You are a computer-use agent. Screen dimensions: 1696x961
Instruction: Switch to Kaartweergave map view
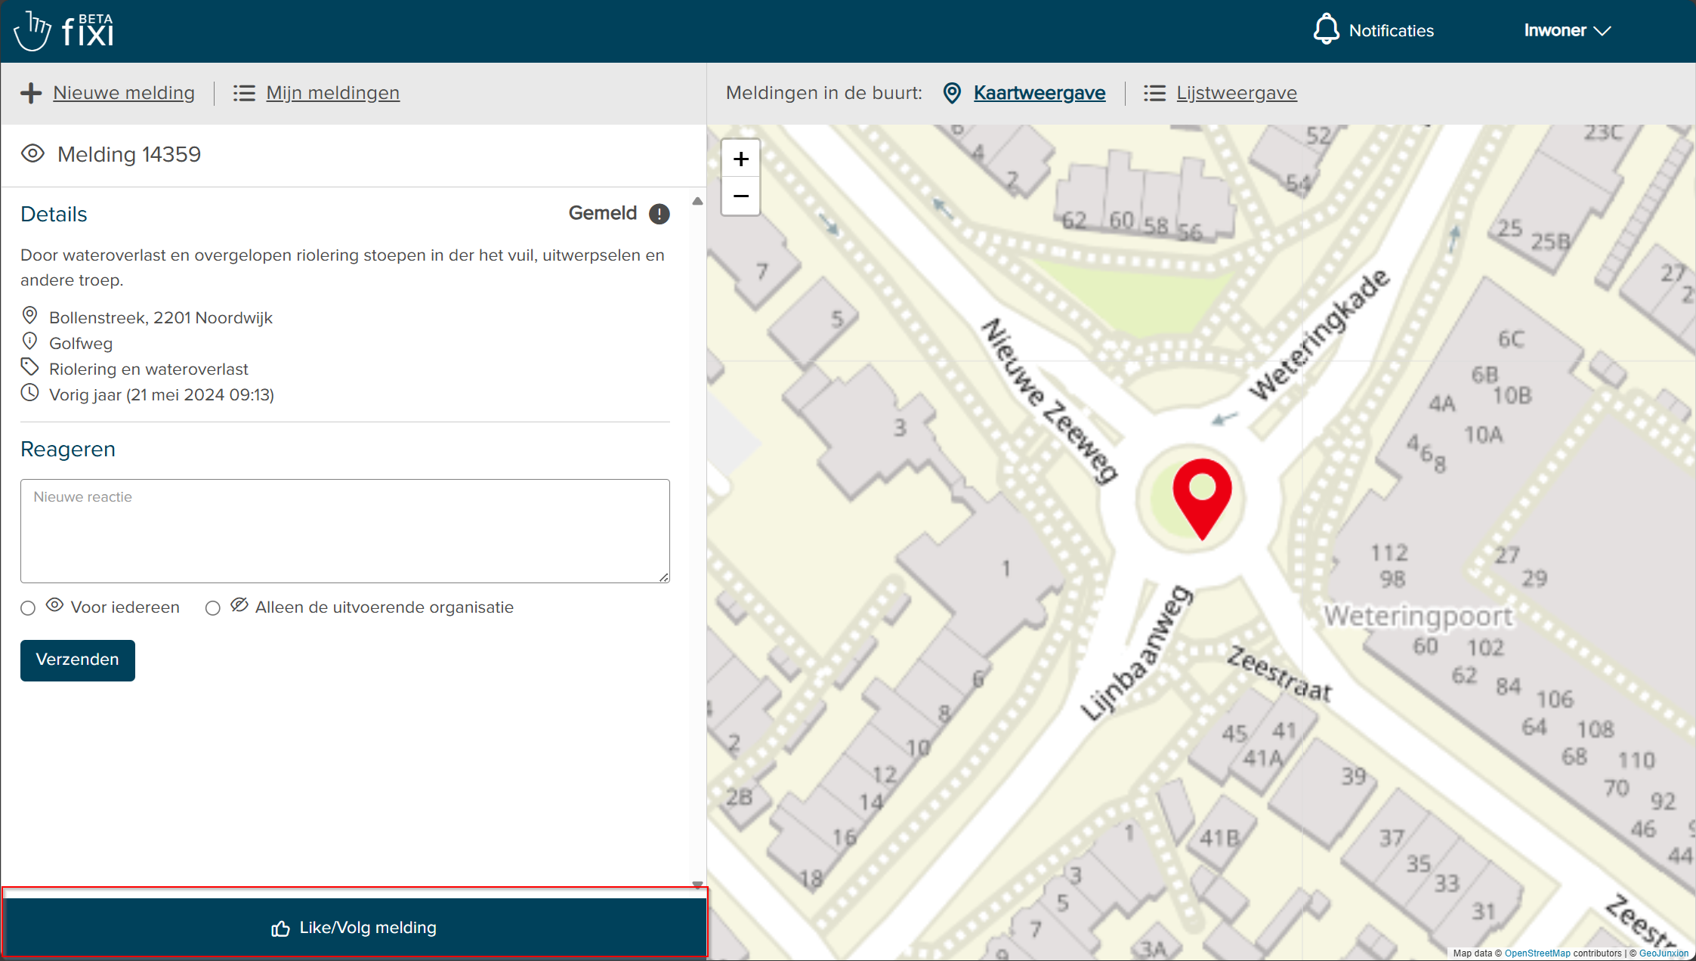pyautogui.click(x=1039, y=93)
